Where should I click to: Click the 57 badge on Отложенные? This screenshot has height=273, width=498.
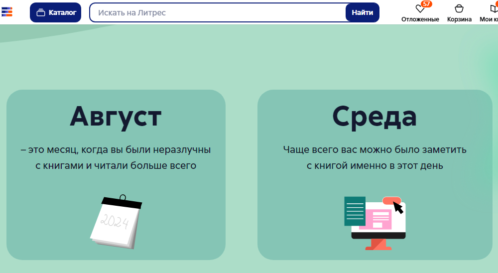coord(426,4)
